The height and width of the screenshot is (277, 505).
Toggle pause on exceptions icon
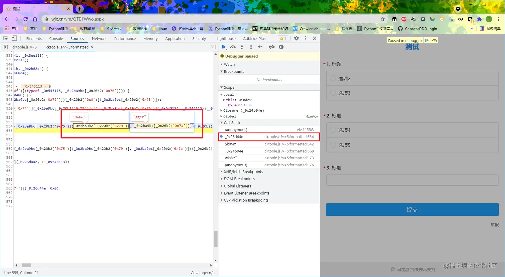coord(281,47)
